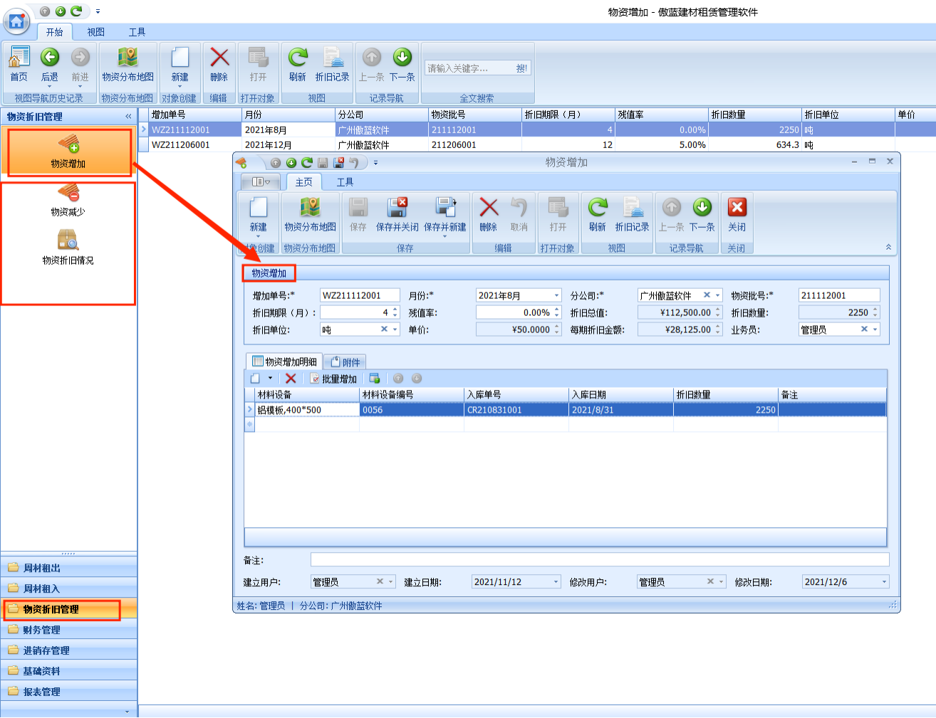The height and width of the screenshot is (718, 936).
Task: Open 周材租入 navigation group
Action: pyautogui.click(x=68, y=588)
